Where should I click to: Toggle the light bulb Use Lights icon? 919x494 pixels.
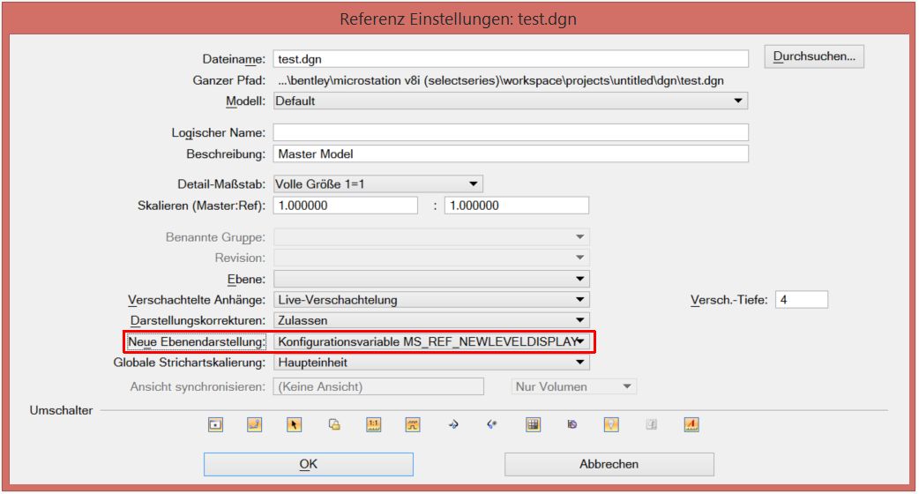pyautogui.click(x=611, y=425)
